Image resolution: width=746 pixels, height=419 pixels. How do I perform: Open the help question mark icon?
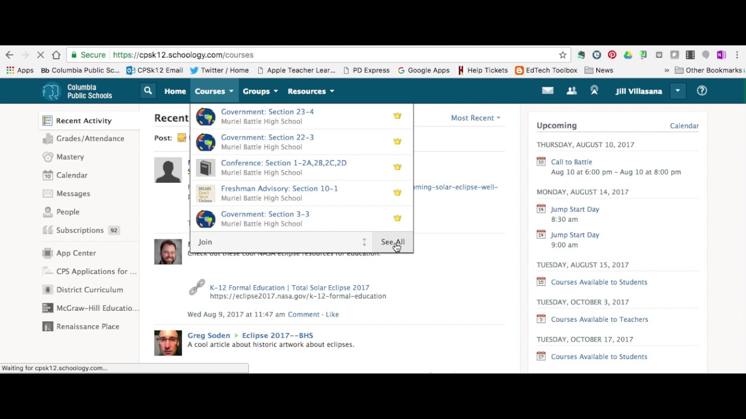pyautogui.click(x=702, y=91)
